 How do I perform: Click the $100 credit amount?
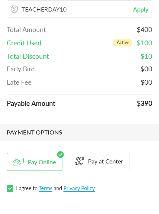coord(145,43)
